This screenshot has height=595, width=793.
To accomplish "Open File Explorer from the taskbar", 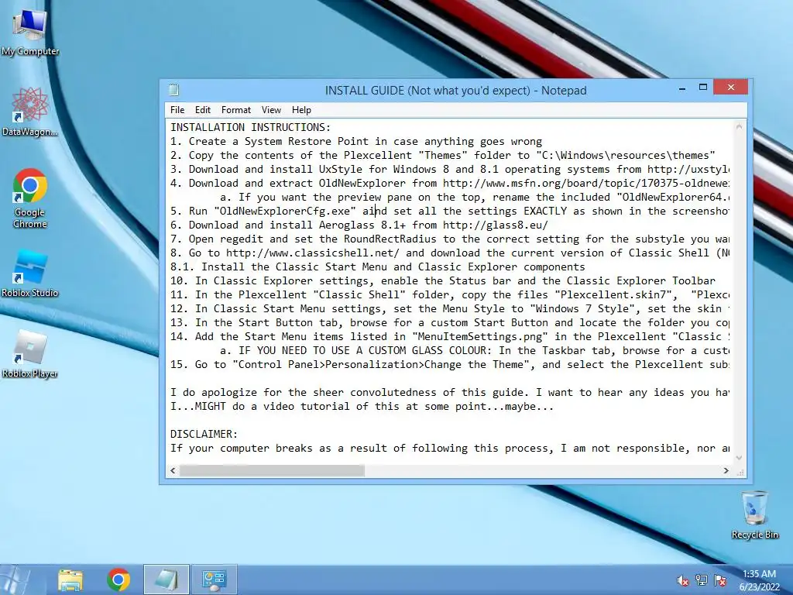I will [70, 580].
